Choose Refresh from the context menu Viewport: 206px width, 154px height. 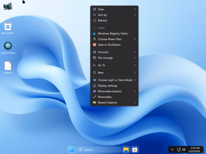click(114, 21)
